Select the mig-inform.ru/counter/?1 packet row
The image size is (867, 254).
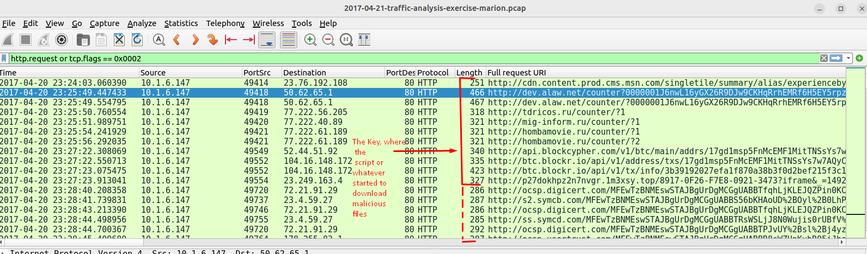coord(423,122)
